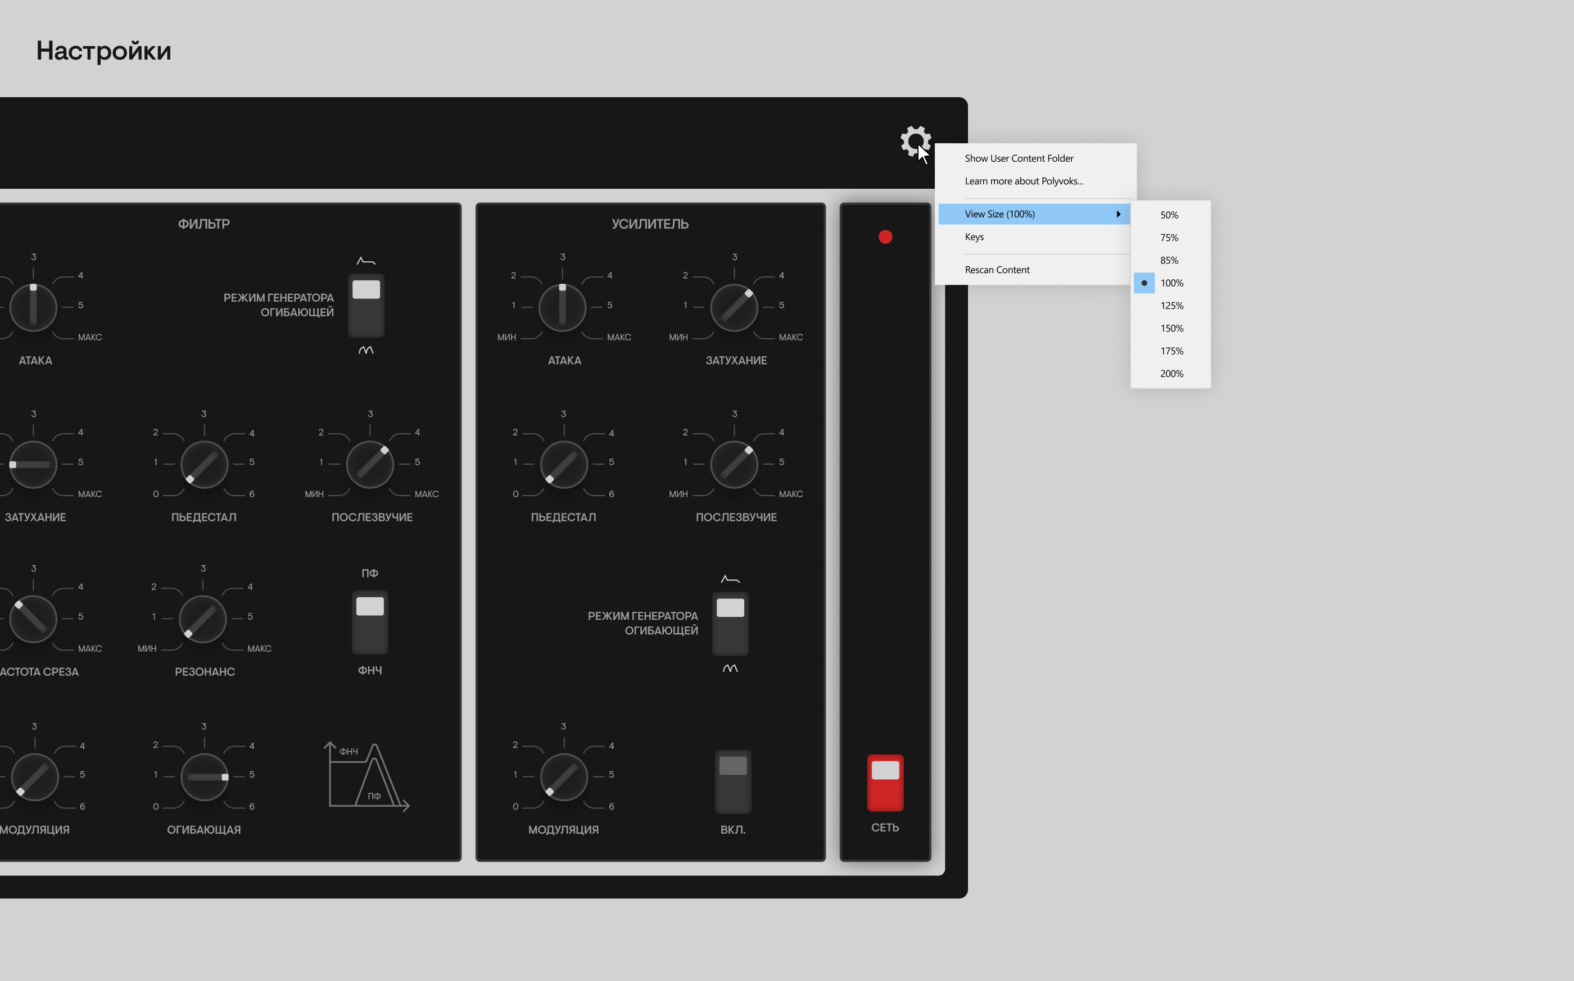Select 150% from the view size list
Viewport: 1574px width, 981px height.
[x=1171, y=328]
